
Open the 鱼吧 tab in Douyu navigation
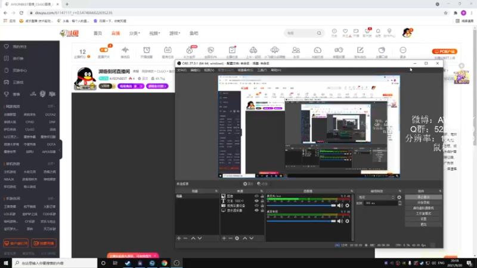tap(194, 33)
